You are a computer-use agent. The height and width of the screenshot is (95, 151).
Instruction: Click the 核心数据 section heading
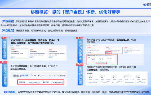[x=90, y=73]
